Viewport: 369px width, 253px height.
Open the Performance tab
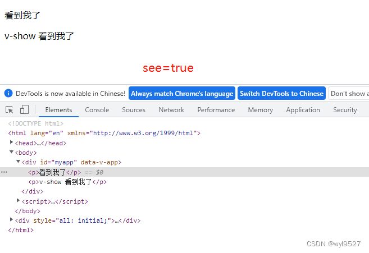tap(216, 110)
